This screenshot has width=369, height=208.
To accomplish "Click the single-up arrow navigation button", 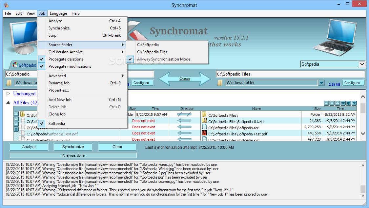I will click(338, 103).
